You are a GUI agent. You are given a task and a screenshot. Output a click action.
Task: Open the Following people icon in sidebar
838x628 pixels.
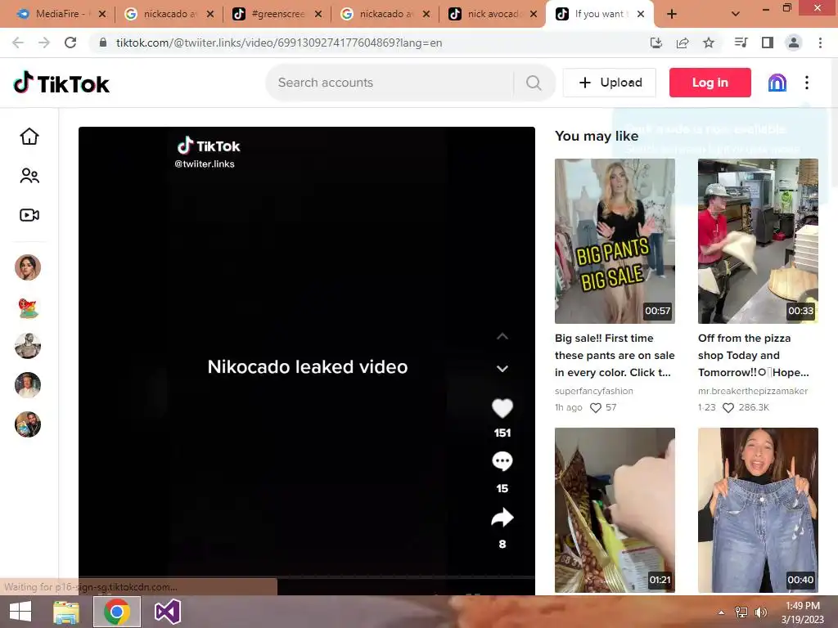coord(29,176)
